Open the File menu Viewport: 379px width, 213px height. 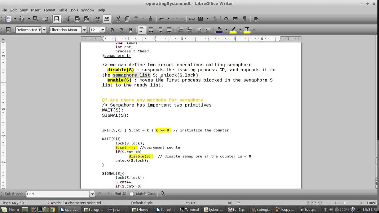point(4,10)
